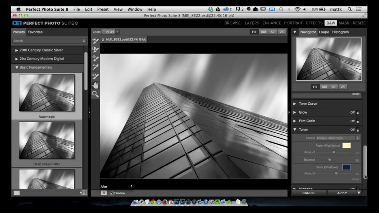The height and width of the screenshot is (213, 379).
Task: Switch to the PORTRAIT module
Action: tap(293, 23)
